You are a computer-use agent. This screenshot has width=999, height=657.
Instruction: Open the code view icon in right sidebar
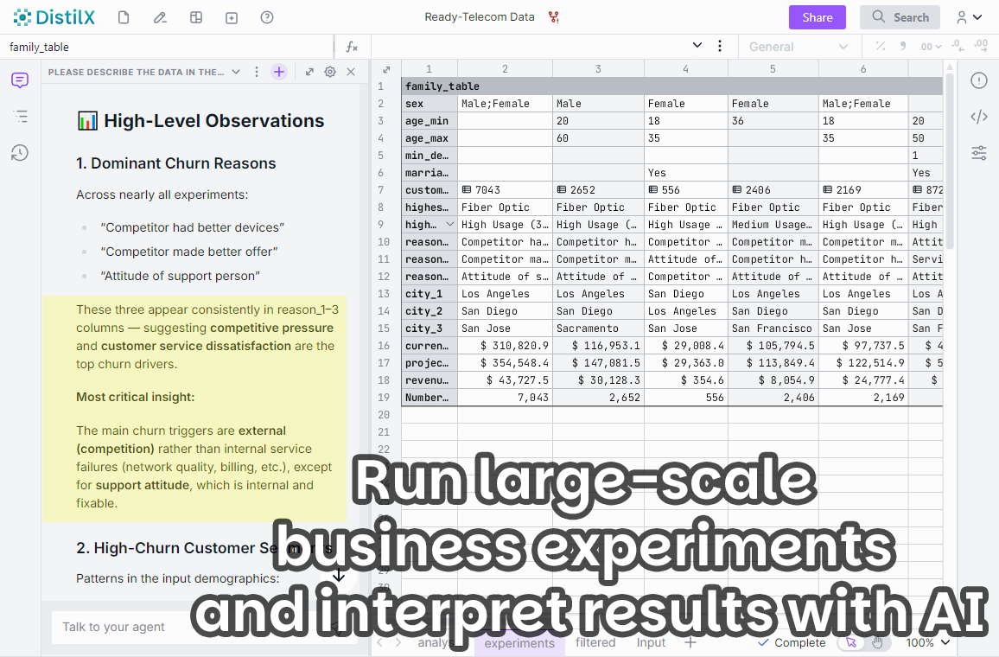(979, 117)
